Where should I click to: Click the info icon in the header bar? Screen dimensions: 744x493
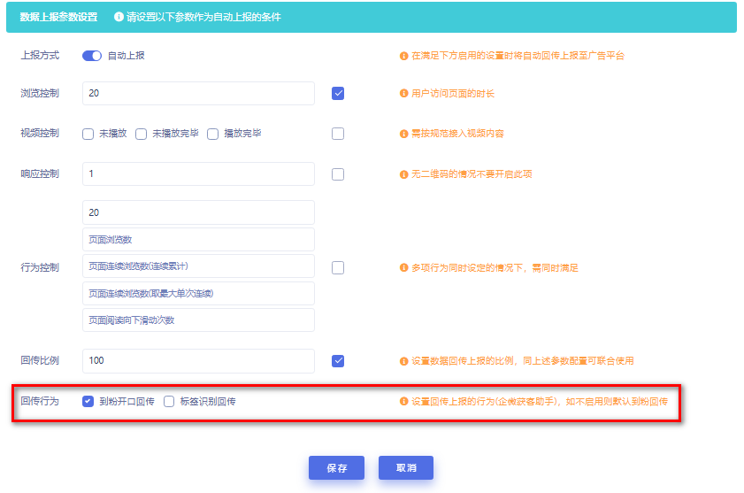point(119,17)
